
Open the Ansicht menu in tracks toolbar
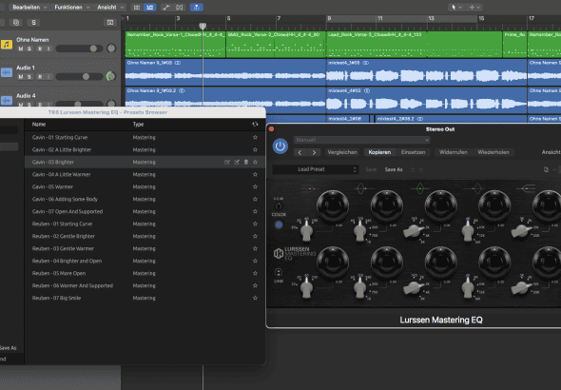coord(110,8)
